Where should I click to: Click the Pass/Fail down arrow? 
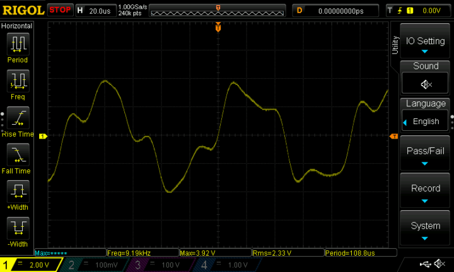tap(424, 164)
